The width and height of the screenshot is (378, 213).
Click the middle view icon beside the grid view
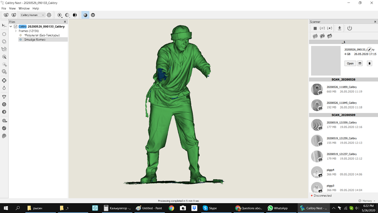[x=322, y=36]
